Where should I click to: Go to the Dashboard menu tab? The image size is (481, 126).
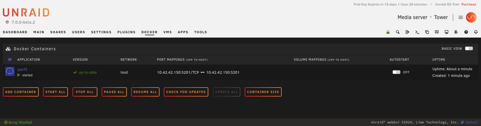click(x=15, y=32)
